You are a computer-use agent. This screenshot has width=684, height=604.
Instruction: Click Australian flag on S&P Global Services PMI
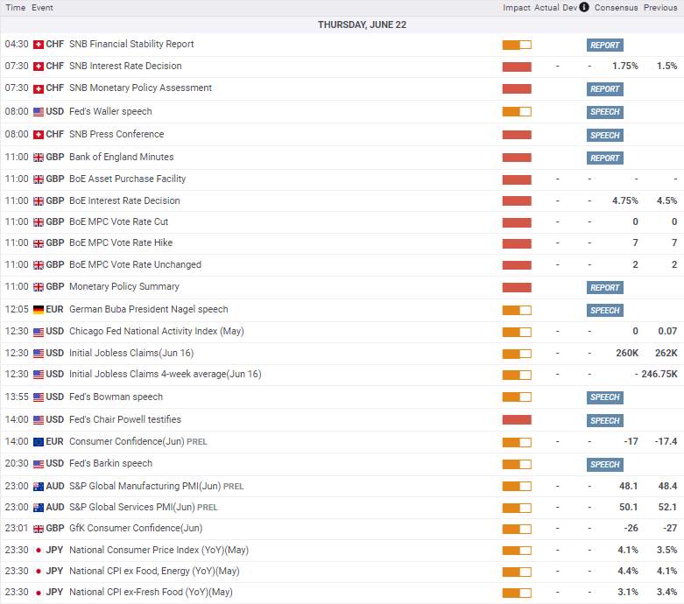(x=39, y=508)
